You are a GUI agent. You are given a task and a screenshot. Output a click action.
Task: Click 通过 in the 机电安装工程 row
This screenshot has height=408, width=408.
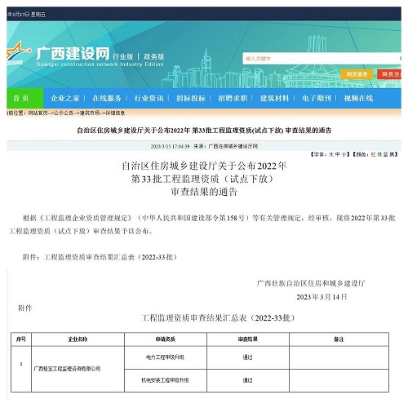248,380
